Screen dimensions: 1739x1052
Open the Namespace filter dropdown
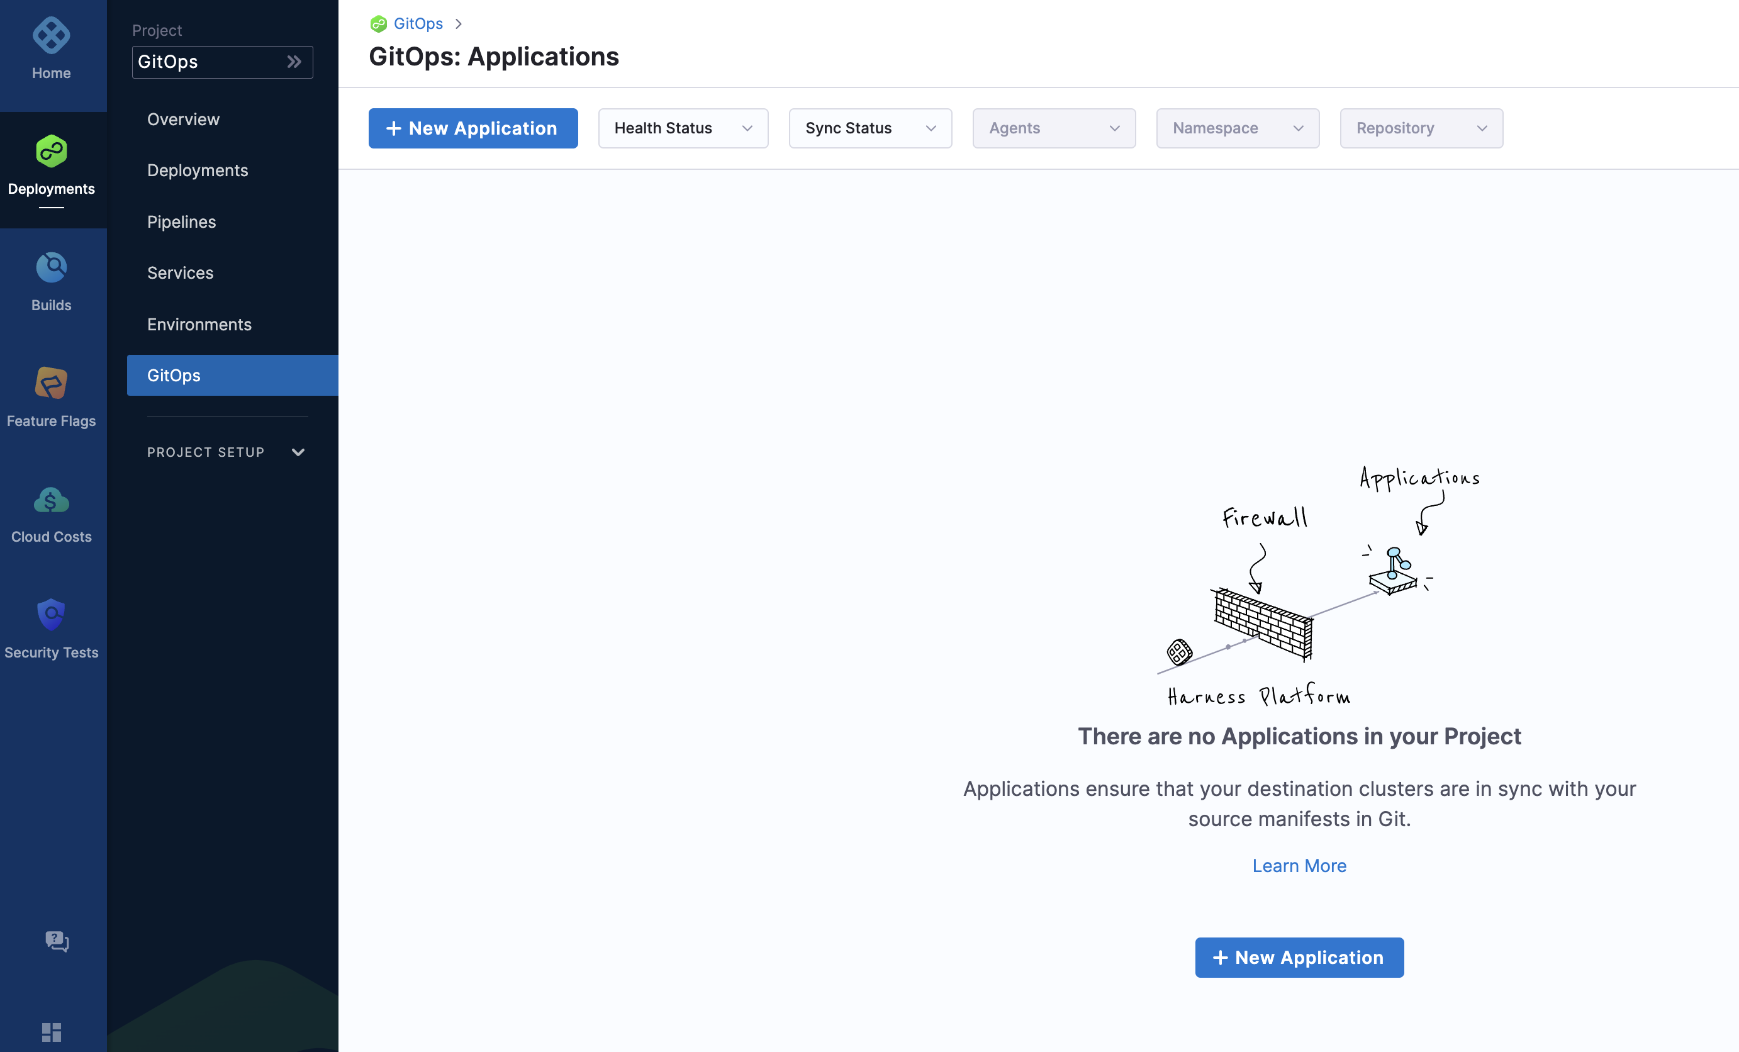[1236, 128]
